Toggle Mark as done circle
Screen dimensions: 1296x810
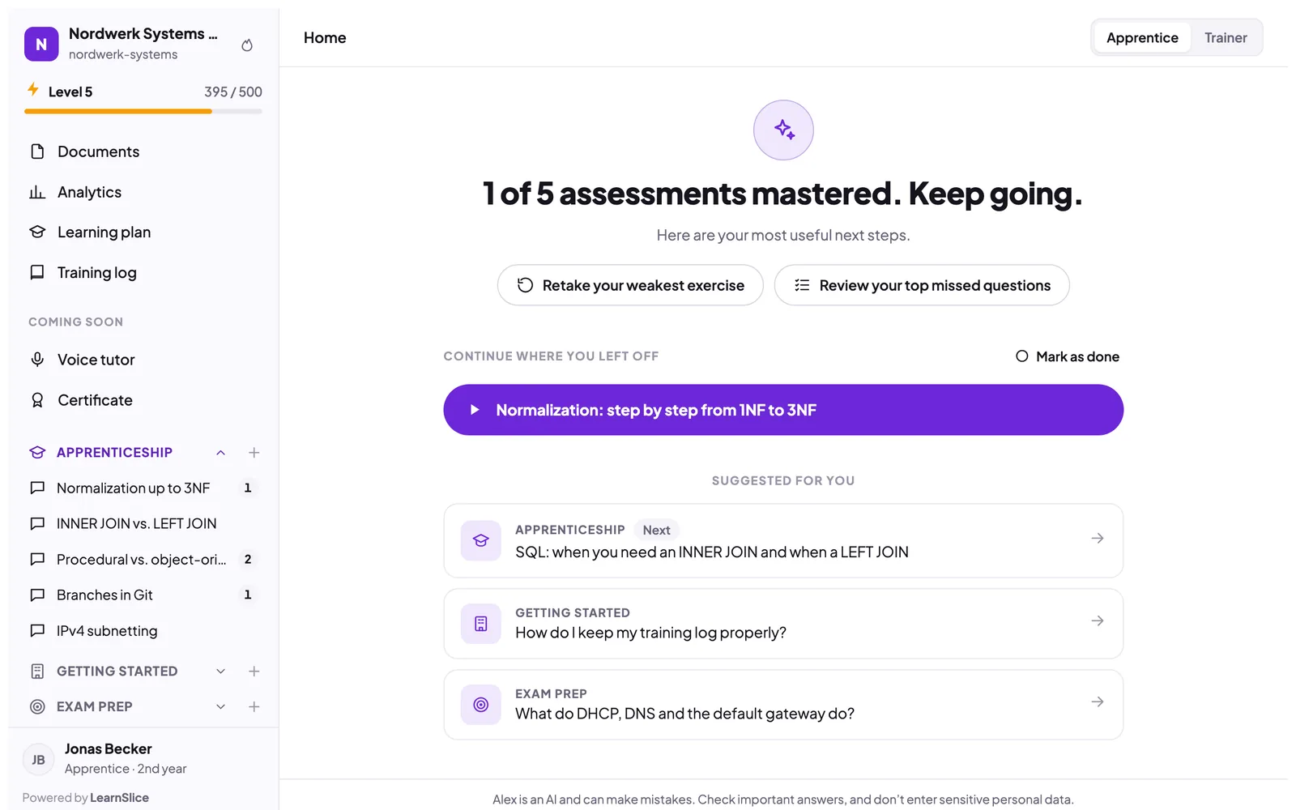point(1022,356)
